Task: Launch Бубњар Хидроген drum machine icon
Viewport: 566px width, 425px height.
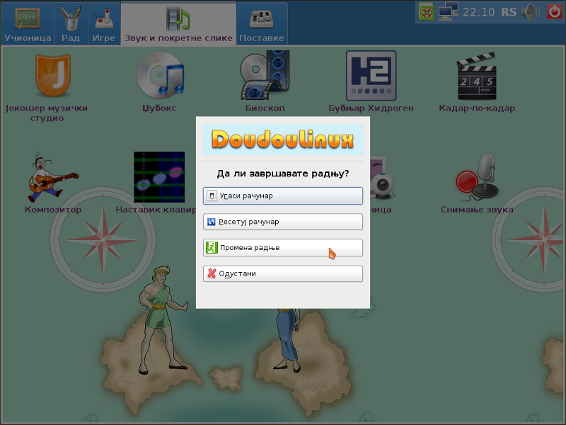Action: pos(371,76)
